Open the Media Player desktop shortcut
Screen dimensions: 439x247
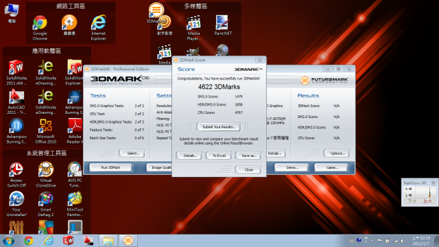point(193,27)
